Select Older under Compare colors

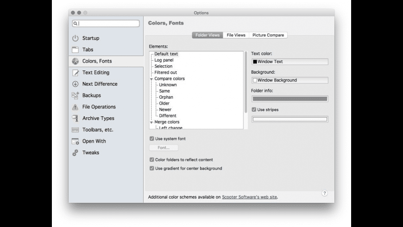coord(164,103)
